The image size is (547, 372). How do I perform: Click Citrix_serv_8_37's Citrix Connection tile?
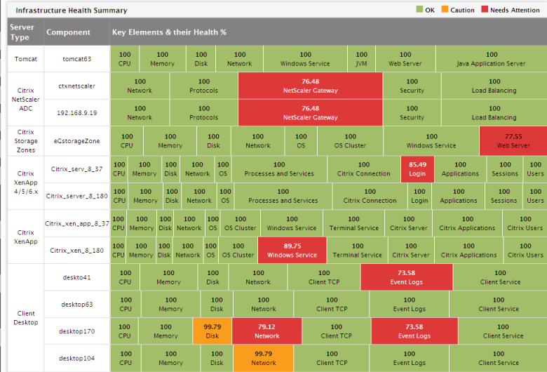pos(364,169)
